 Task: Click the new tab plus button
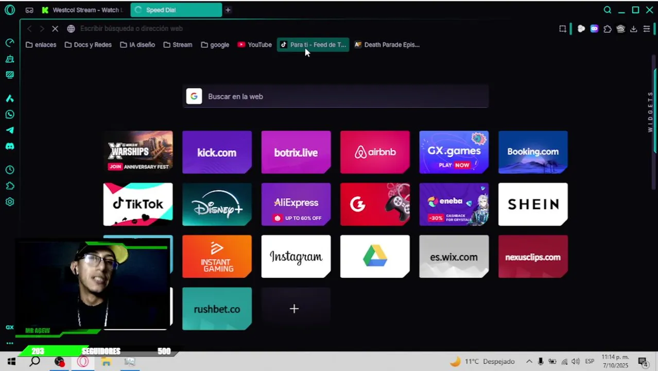pyautogui.click(x=228, y=10)
